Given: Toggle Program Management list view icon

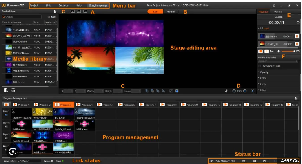Looking at the screenshot, I should tap(296, 98).
